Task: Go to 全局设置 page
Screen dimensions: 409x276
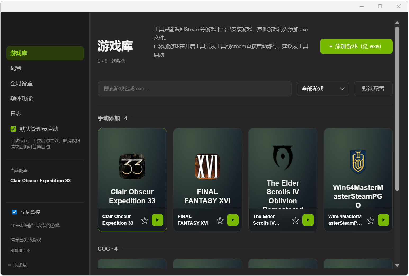Action: point(45,84)
